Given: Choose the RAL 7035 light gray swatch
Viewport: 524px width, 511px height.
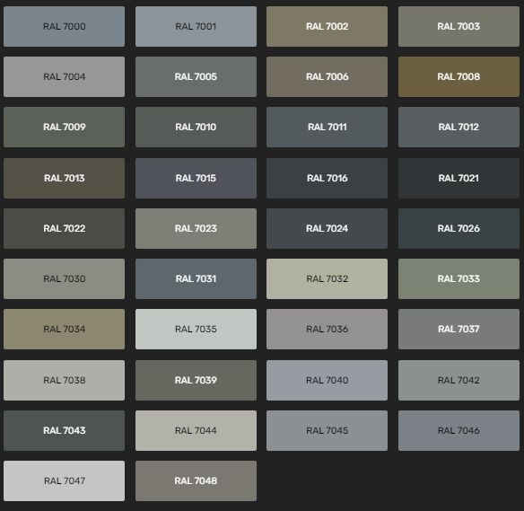Looking at the screenshot, I should click(196, 329).
